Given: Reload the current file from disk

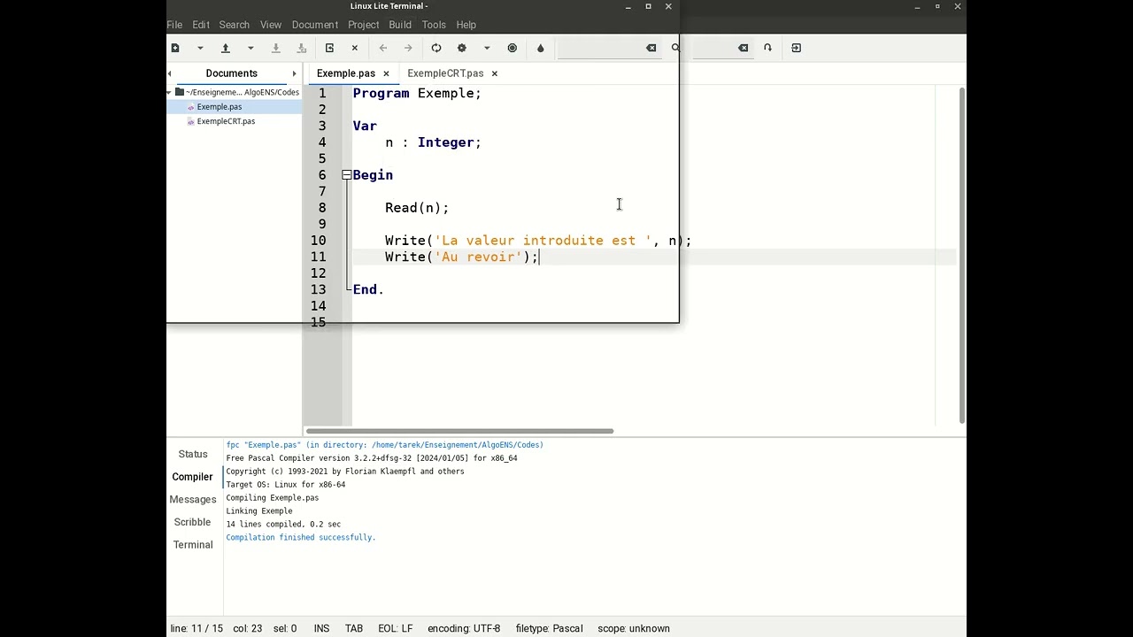Looking at the screenshot, I should coord(329,48).
